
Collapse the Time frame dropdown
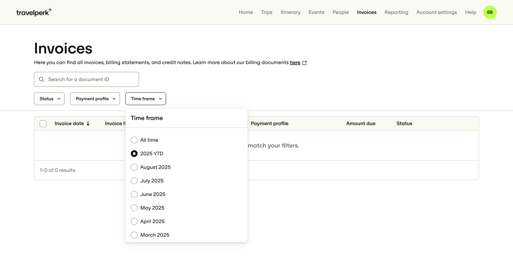tap(146, 99)
